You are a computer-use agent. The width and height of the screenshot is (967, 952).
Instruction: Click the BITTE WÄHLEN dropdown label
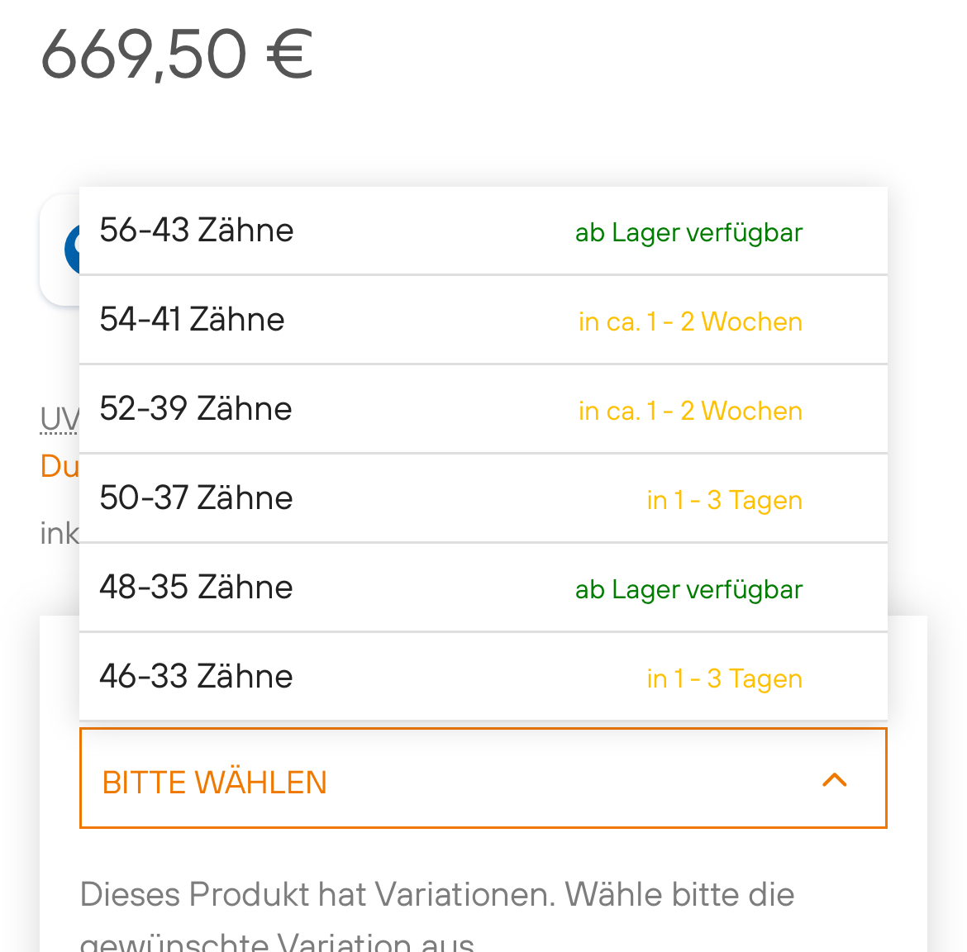pos(215,783)
